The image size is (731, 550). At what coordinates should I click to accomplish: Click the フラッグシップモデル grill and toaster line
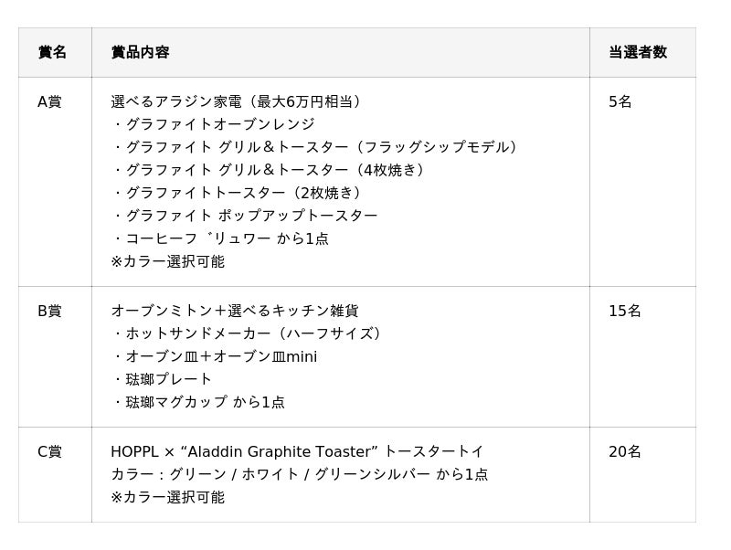(317, 147)
